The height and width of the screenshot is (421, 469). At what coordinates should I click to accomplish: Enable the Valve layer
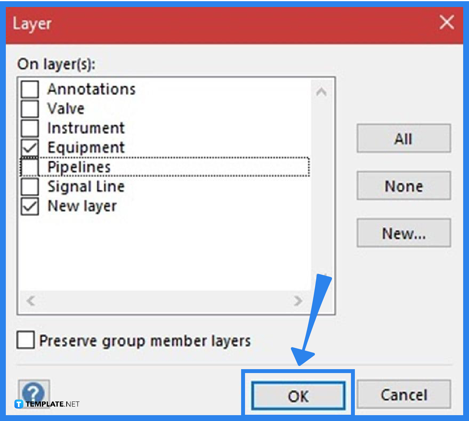click(29, 108)
